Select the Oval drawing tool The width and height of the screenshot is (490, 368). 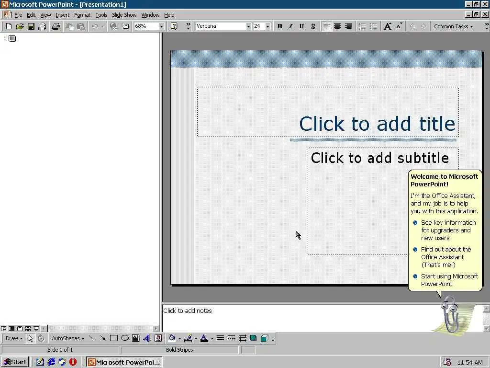click(125, 338)
